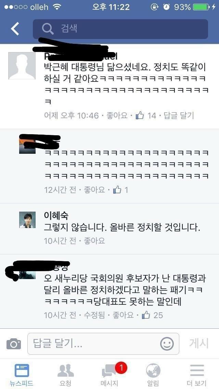This screenshot has height=389, width=219.
Task: Tap the 이혜숙 commenter name
Action: [56, 215]
